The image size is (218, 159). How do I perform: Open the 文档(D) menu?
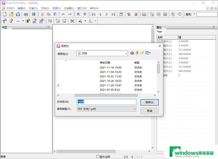click(x=45, y=8)
